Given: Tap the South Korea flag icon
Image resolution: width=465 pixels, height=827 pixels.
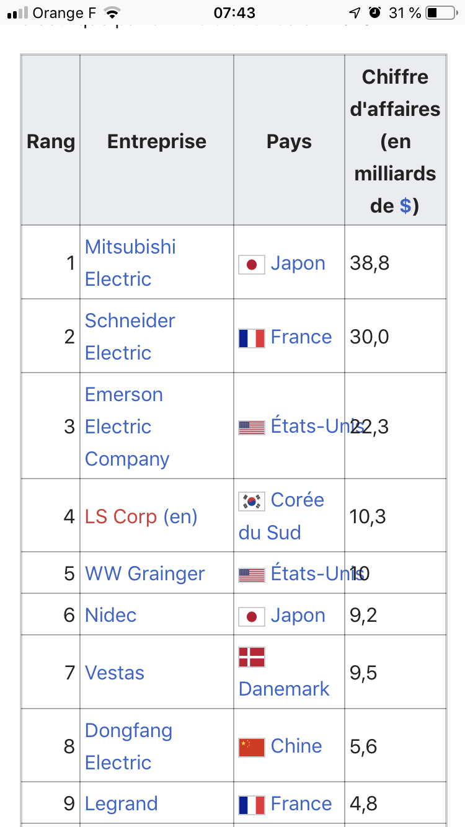Looking at the screenshot, I should pos(252,501).
